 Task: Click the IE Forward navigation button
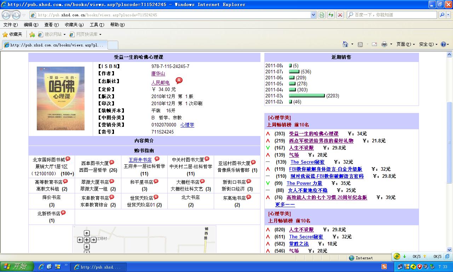click(x=16, y=15)
